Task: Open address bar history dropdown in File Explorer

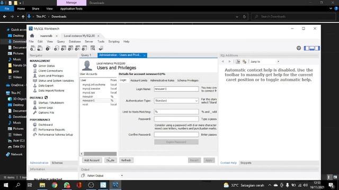Action: (x=237, y=16)
